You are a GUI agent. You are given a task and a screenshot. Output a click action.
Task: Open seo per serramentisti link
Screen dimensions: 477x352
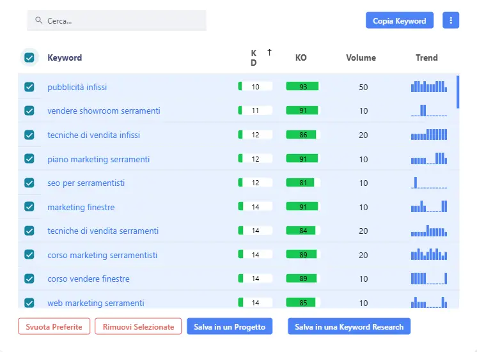pyautogui.click(x=86, y=183)
